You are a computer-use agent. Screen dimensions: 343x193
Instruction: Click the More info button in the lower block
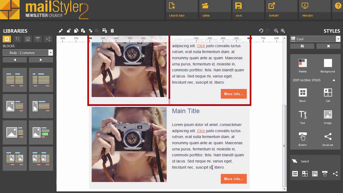(234, 179)
